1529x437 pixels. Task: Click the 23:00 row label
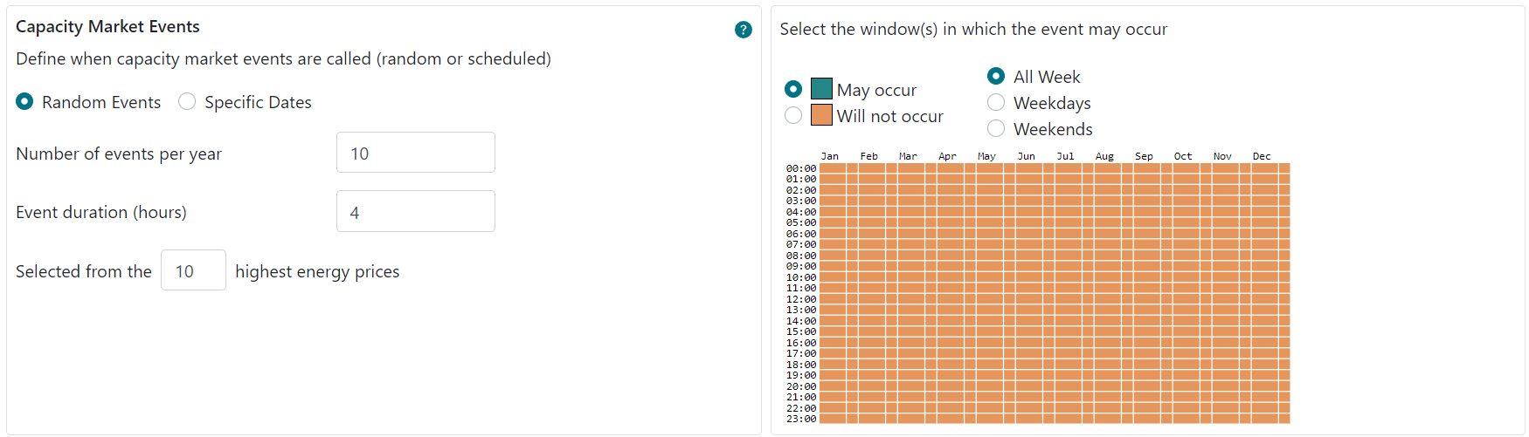[801, 419]
